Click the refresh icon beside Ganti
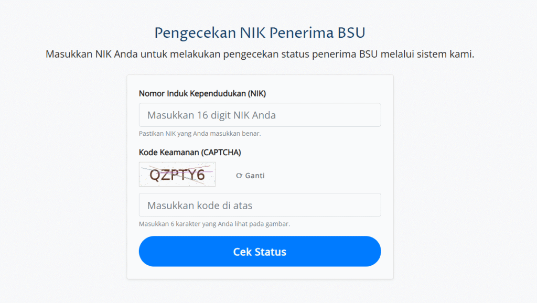The height and width of the screenshot is (303, 537). coord(239,176)
